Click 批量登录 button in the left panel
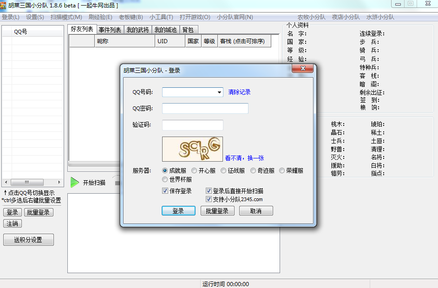Screen dimensions: 438x288 (39, 212)
